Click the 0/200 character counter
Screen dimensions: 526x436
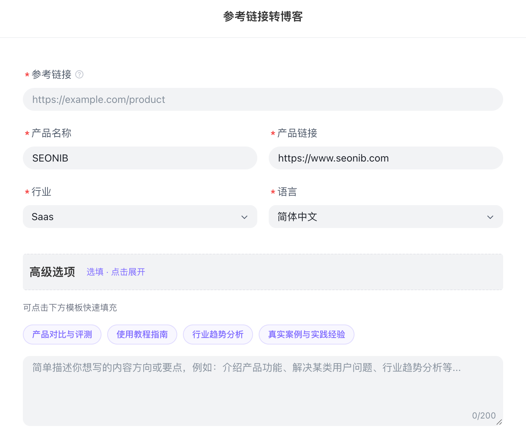483,415
